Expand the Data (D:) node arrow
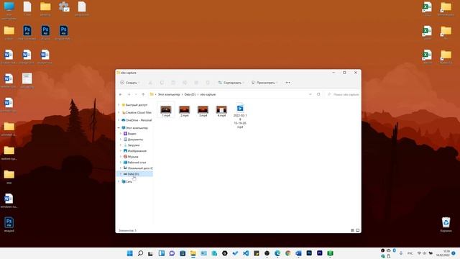 [121, 174]
